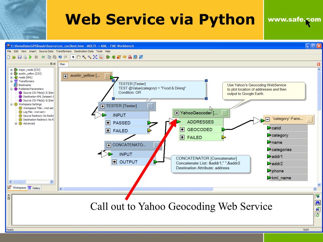
Task: Open austin_yellow properties ellipsis button
Action: coord(107,76)
